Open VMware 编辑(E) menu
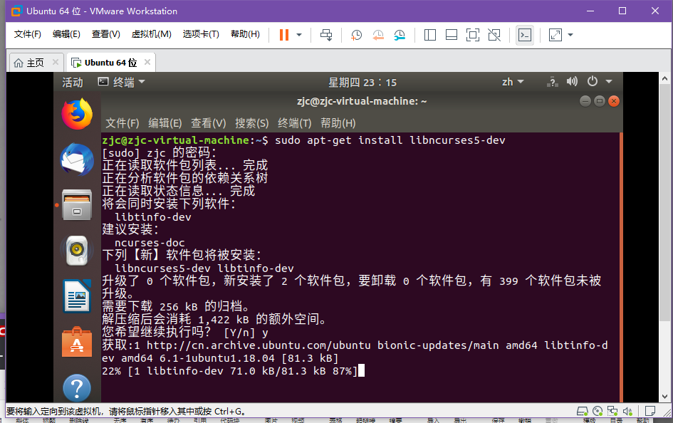This screenshot has height=423, width=673. click(66, 34)
